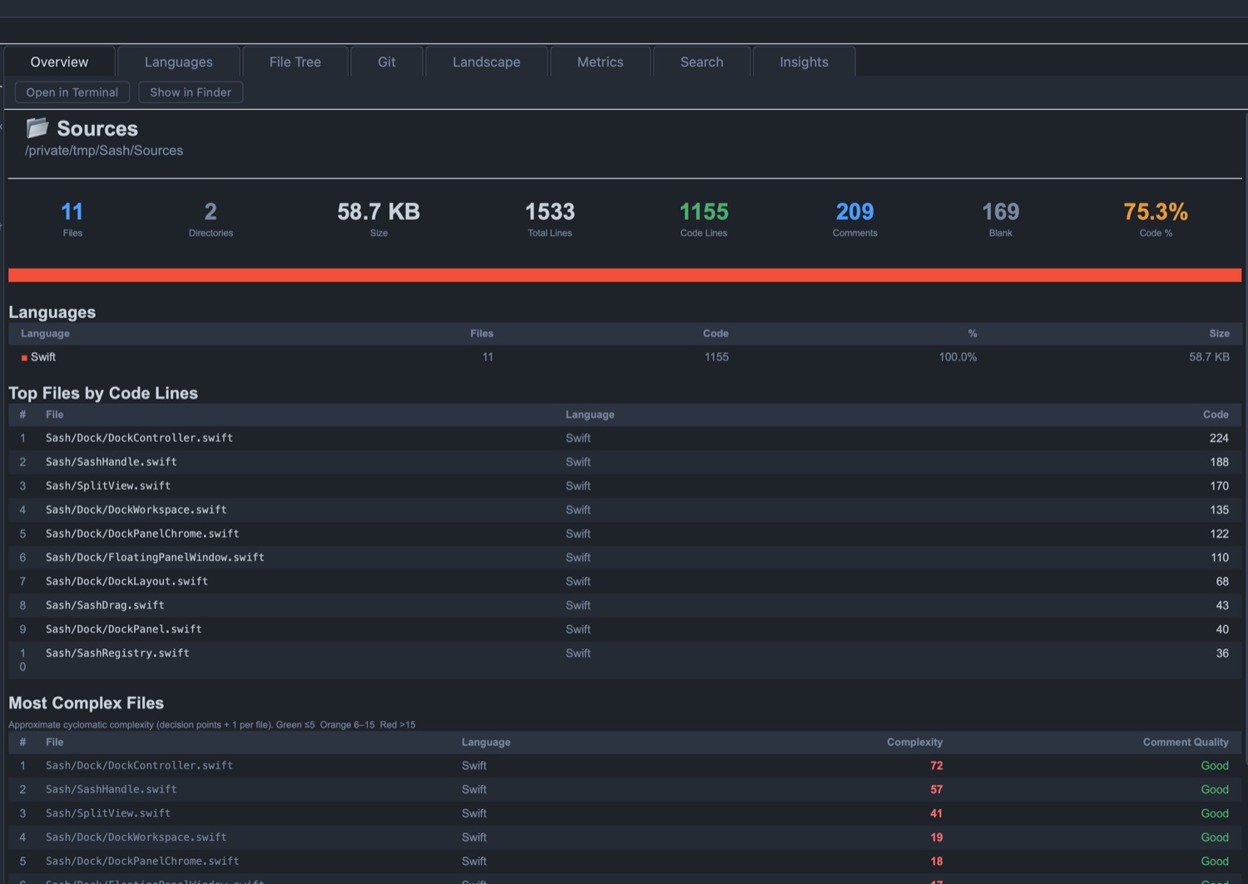This screenshot has height=884, width=1248.
Task: Click the 209 Comments statistic
Action: click(854, 219)
